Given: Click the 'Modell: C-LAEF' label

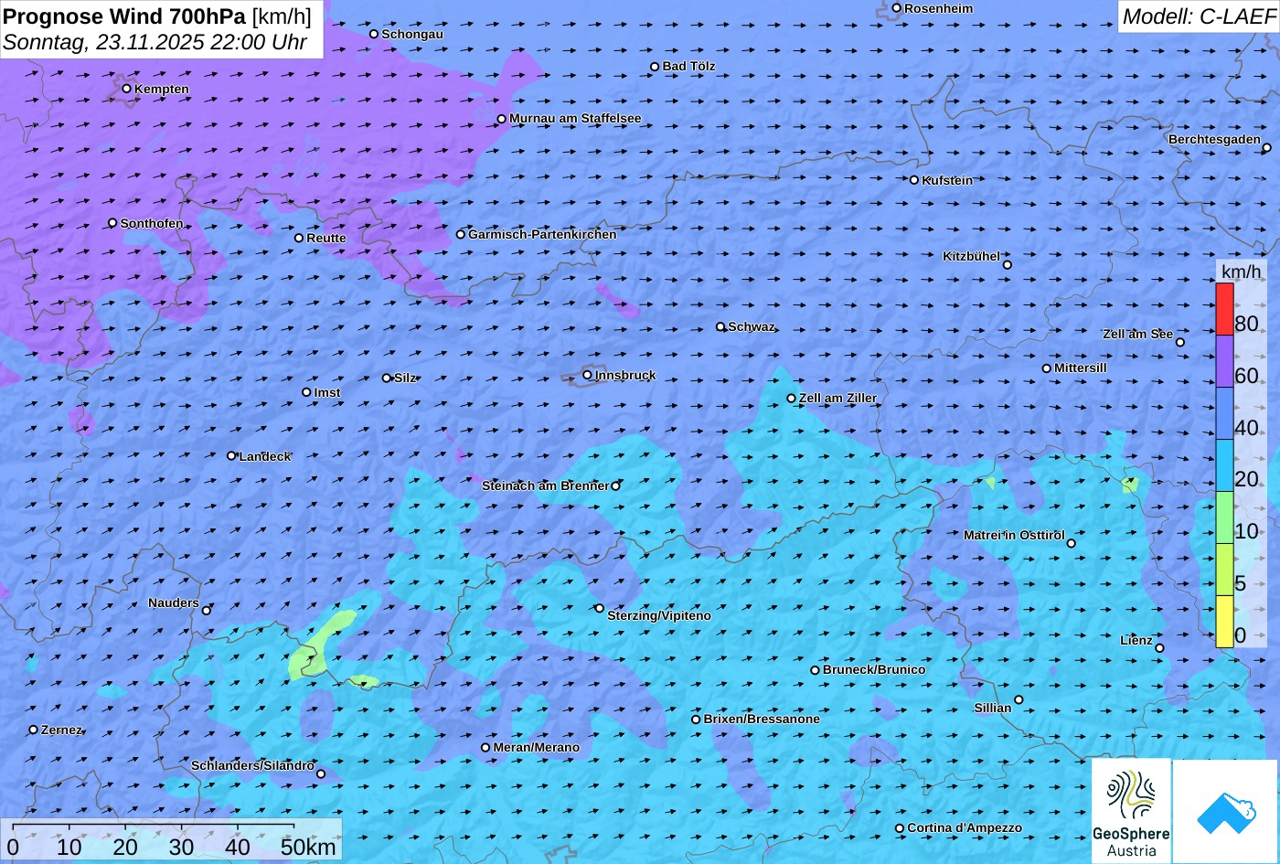Looking at the screenshot, I should pos(1198,16).
